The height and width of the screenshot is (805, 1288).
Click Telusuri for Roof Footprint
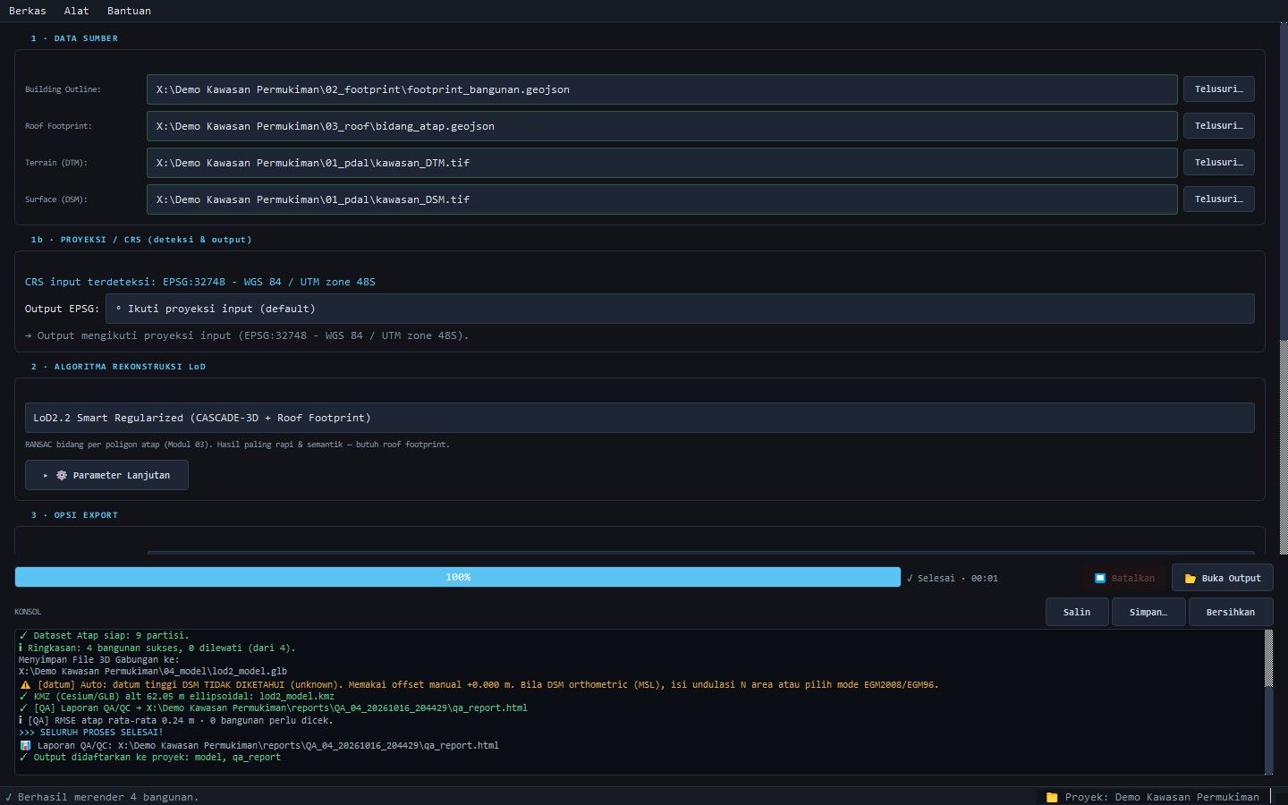coord(1218,126)
